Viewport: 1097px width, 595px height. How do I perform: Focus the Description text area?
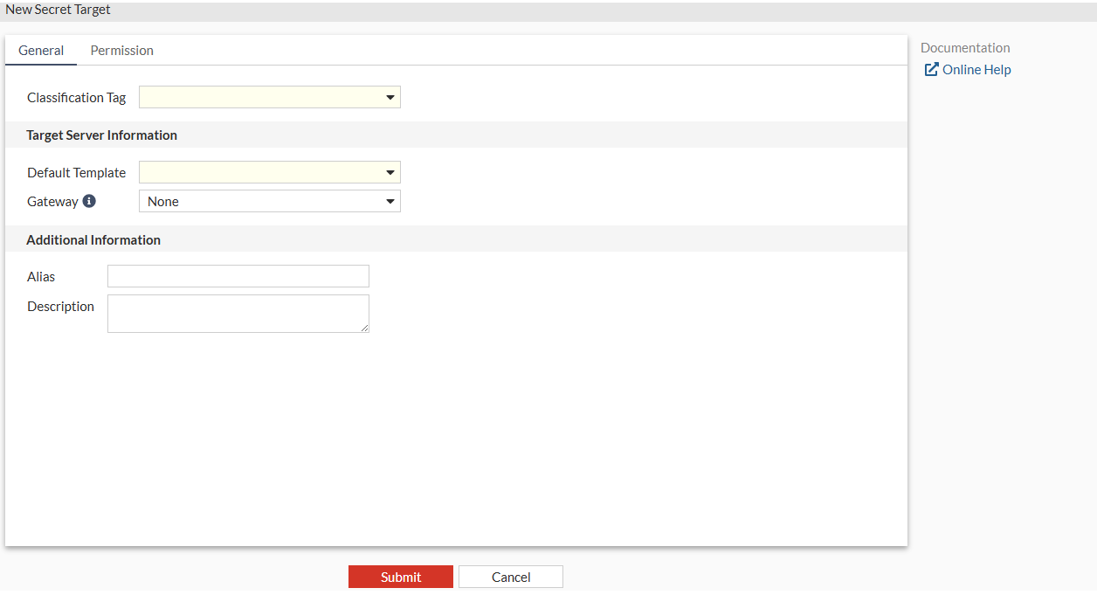(238, 314)
